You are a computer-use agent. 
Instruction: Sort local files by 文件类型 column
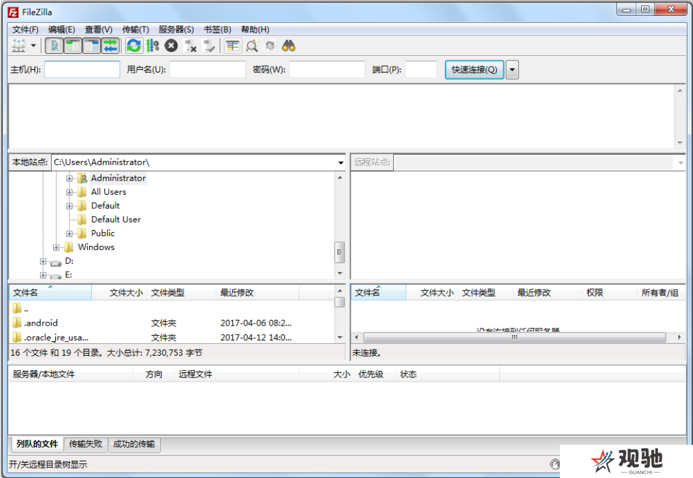[x=181, y=293]
